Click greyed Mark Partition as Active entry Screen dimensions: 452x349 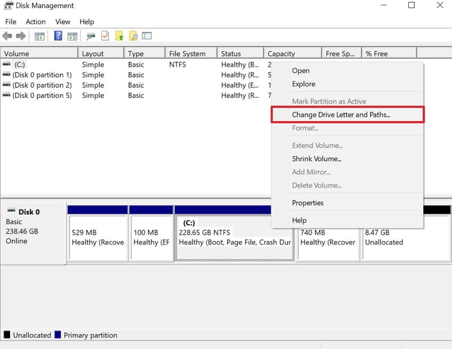(347, 101)
